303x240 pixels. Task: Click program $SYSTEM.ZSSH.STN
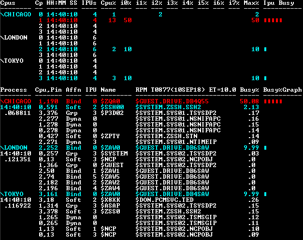tap(166, 136)
